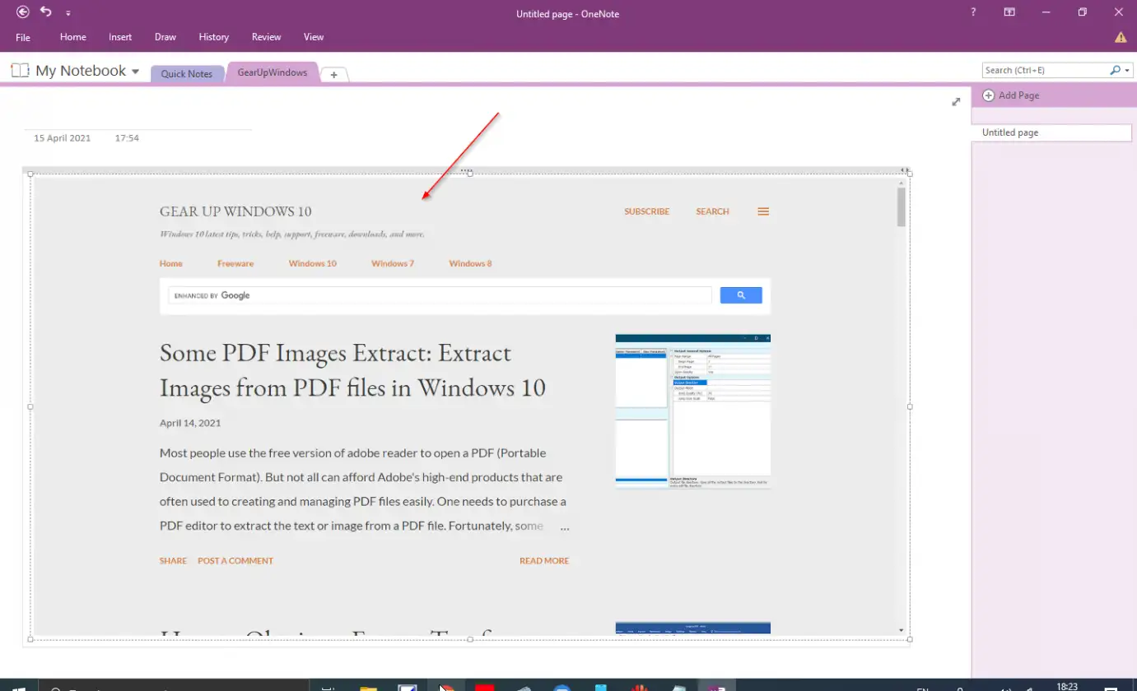Select Untitled page in page list
Screen dimensions: 1137x691
pyautogui.click(x=1051, y=132)
